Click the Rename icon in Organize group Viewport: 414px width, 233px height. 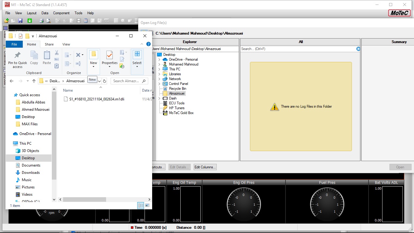(78, 63)
